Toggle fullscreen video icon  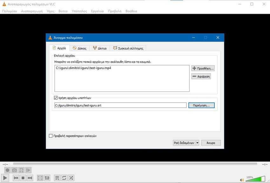pyautogui.click(x=40, y=178)
